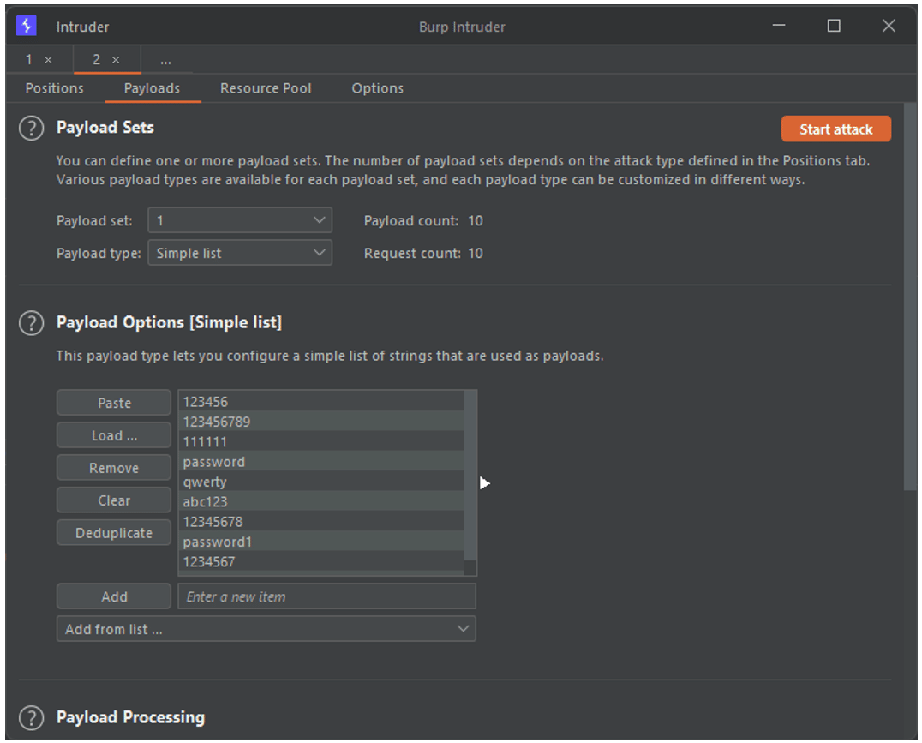This screenshot has height=743, width=922.
Task: Open the Resource Pool tab
Action: pyautogui.click(x=266, y=88)
